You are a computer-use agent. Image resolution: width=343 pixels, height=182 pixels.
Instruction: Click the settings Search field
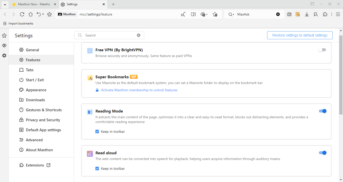(x=109, y=35)
